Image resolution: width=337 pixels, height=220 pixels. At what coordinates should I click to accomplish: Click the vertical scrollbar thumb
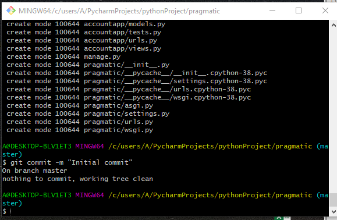pos(334,200)
